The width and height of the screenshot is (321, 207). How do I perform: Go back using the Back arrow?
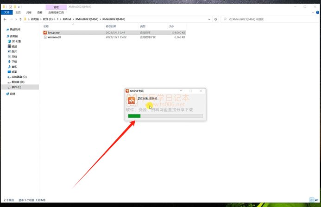[x=5, y=19]
